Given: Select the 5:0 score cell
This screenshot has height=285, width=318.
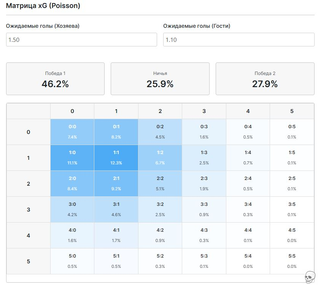Looking at the screenshot, I should tap(72, 261).
